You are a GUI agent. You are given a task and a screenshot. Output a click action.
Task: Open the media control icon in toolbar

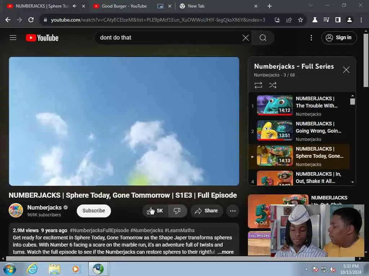(x=326, y=20)
